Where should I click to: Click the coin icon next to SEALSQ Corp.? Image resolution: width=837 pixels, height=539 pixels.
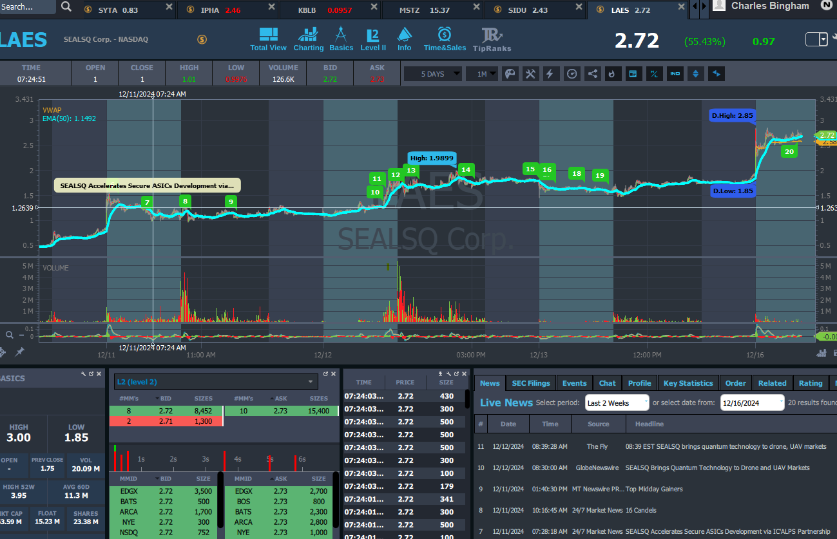click(202, 39)
